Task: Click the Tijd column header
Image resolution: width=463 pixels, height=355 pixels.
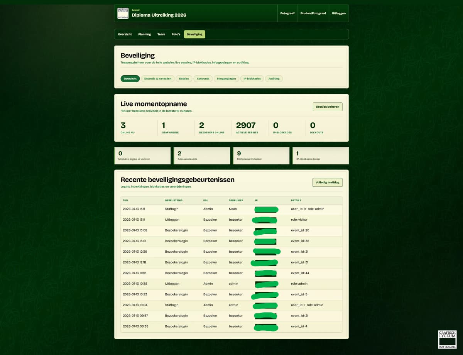Action: (125, 200)
